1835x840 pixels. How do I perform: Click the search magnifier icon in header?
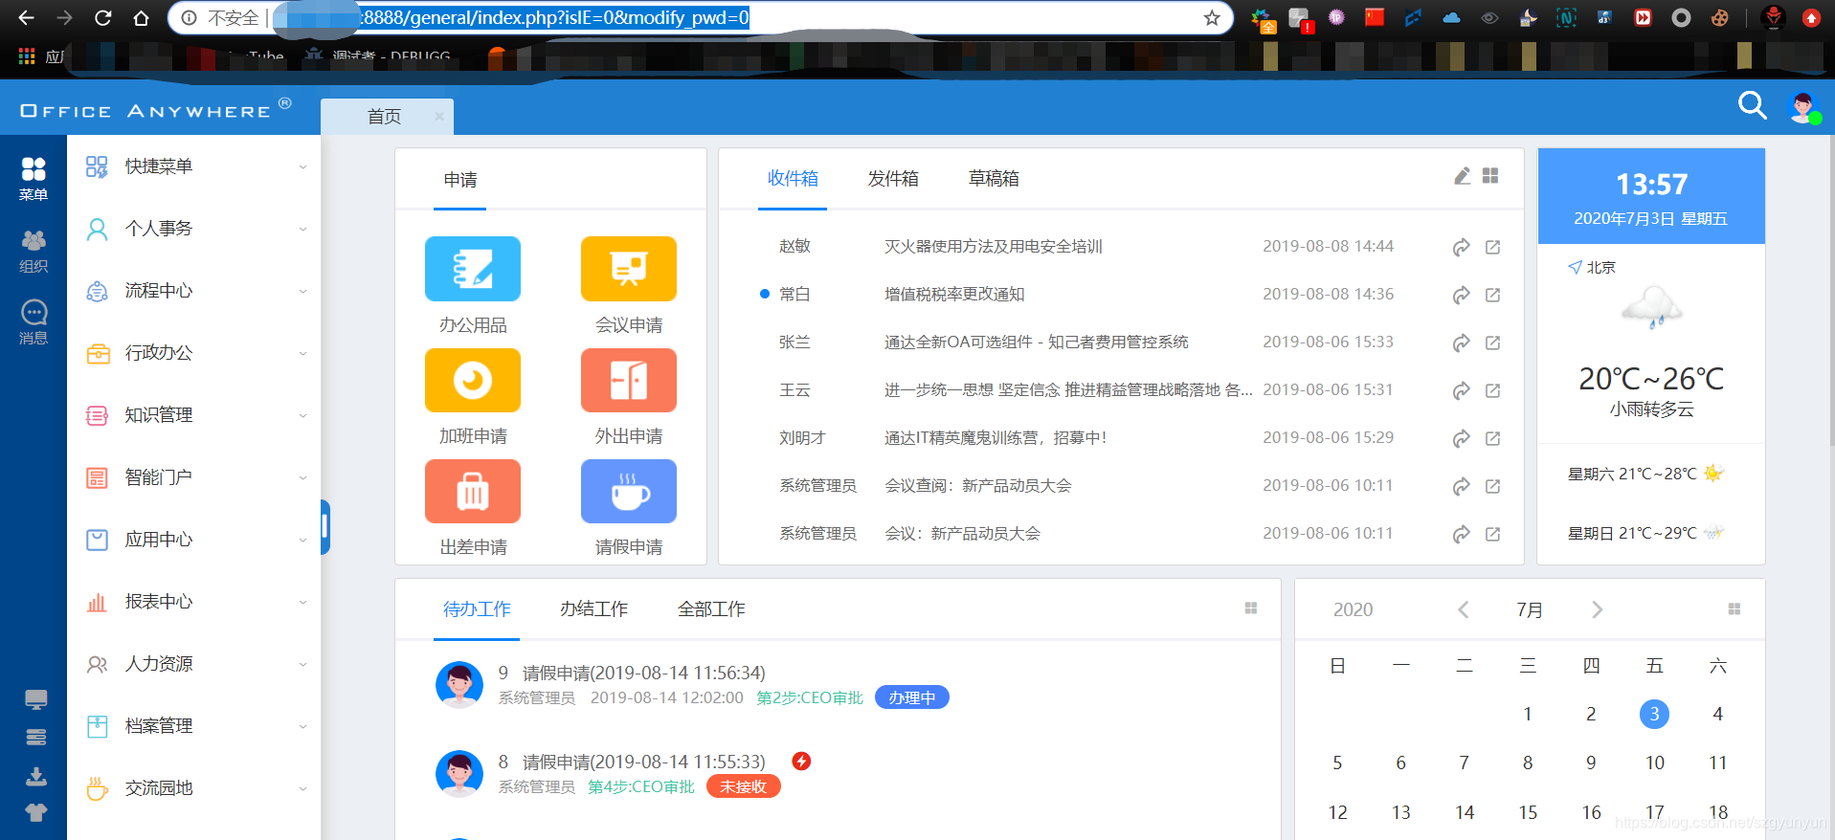click(x=1752, y=105)
